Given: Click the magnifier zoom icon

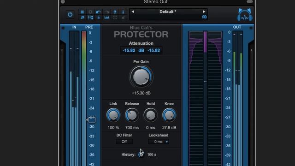Looking at the screenshot, I should [x=82, y=18].
